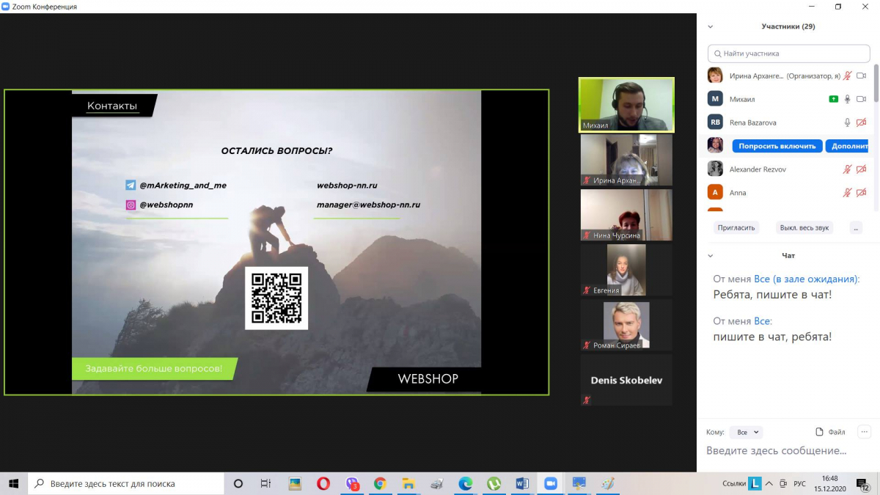Screen dimensions: 880x495
Task: Click Задавайте больше вопросов! green banner
Action: (x=153, y=369)
